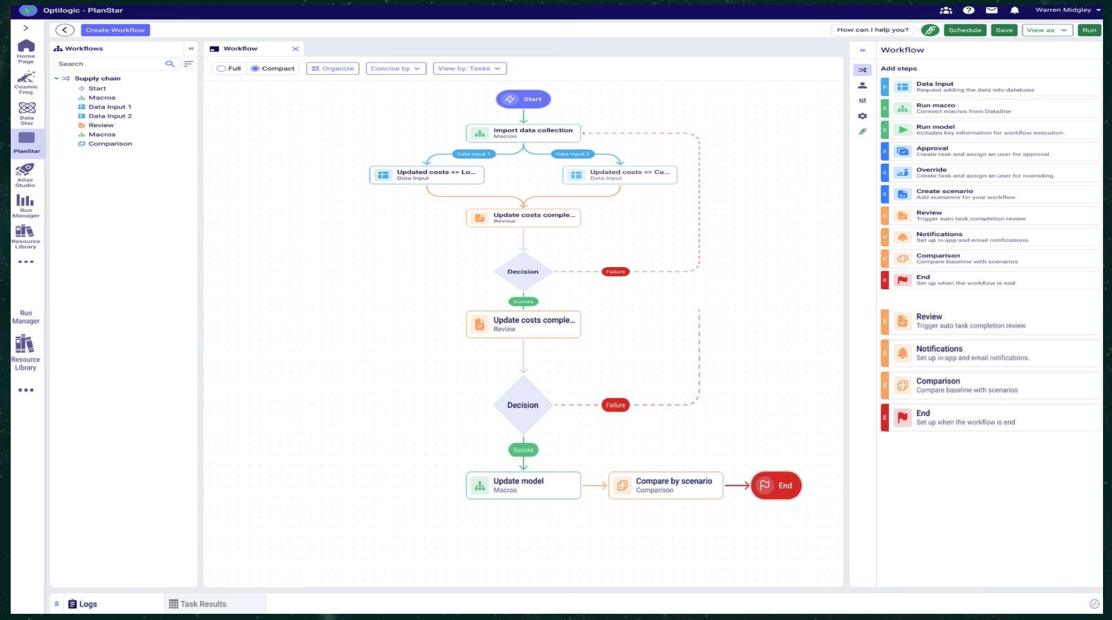Open the View by: Tasks dropdown
This screenshot has height=620, width=1112.
point(469,69)
